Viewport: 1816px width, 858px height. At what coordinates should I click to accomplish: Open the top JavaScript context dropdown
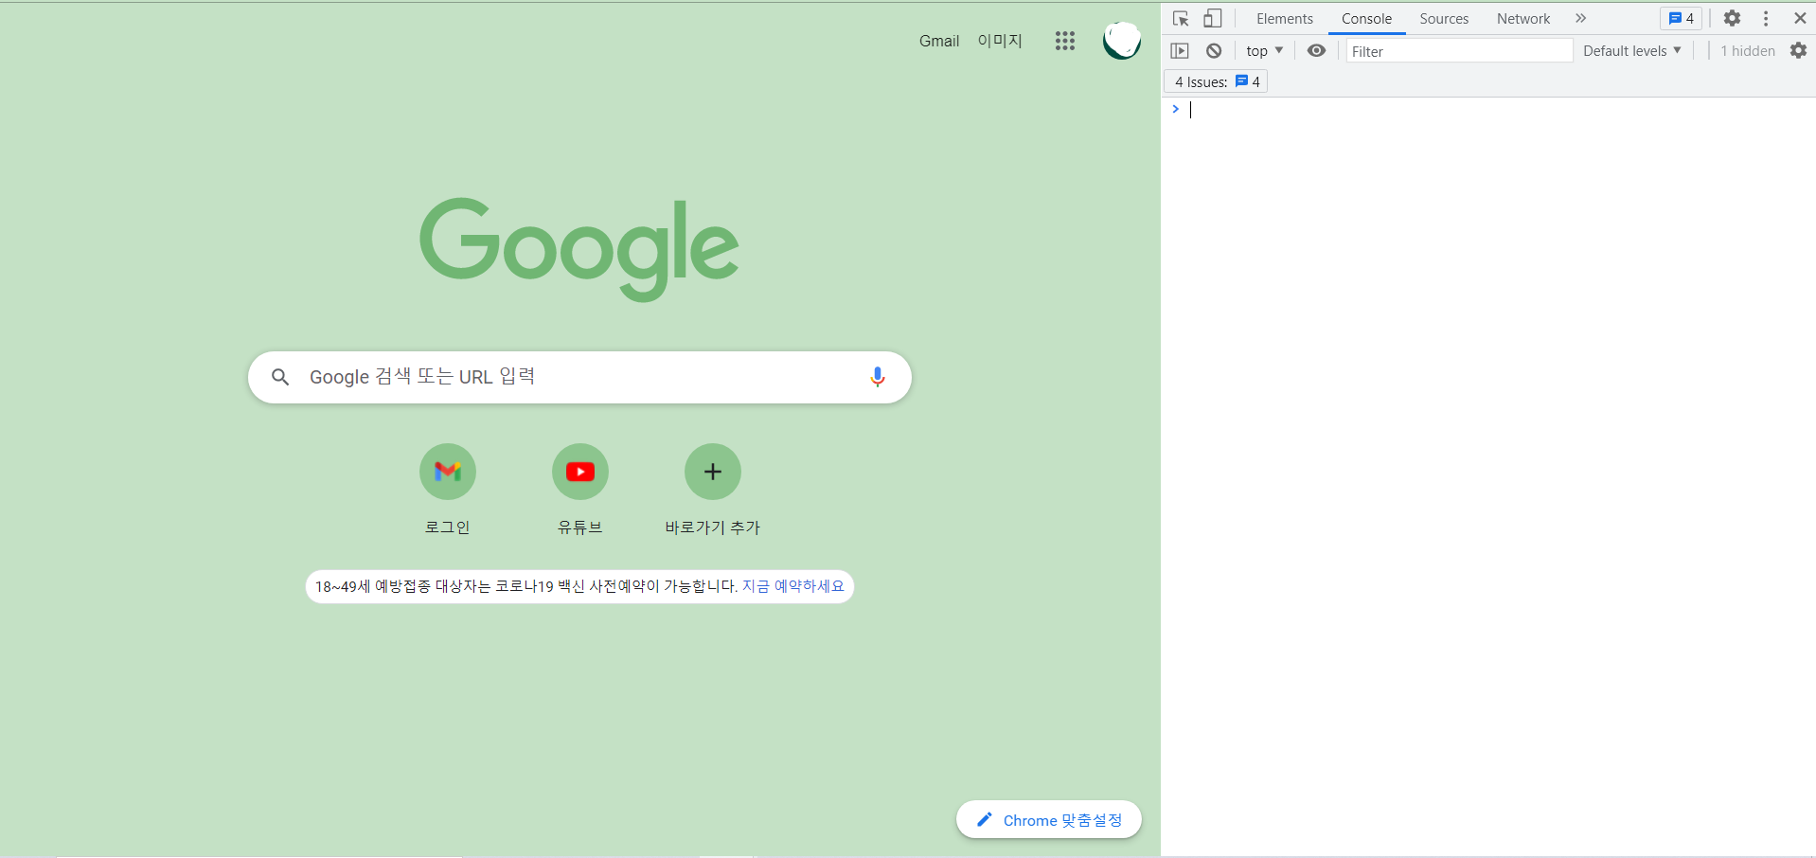click(x=1264, y=51)
